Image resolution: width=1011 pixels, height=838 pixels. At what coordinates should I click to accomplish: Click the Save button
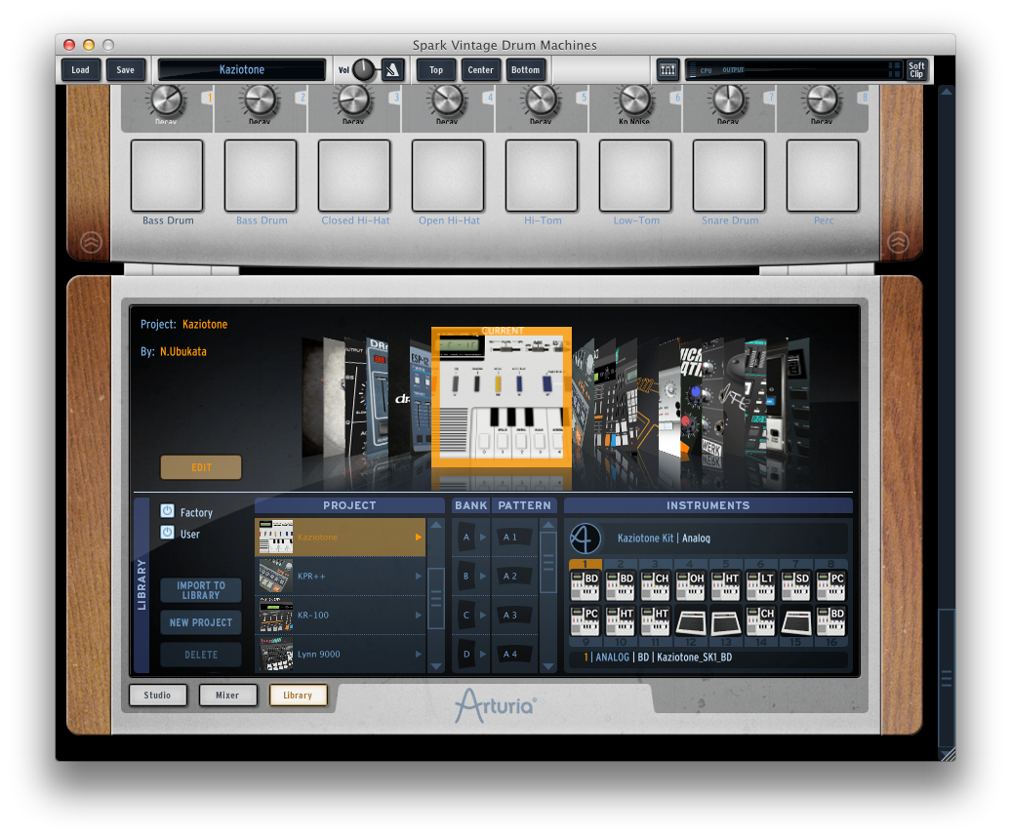pos(126,69)
